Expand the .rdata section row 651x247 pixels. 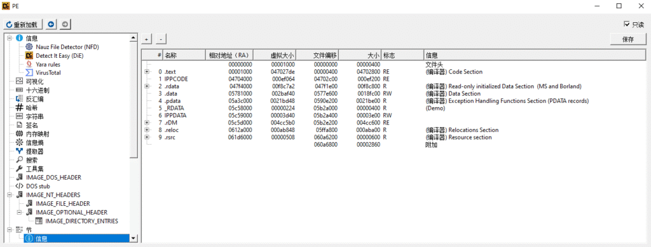(147, 86)
